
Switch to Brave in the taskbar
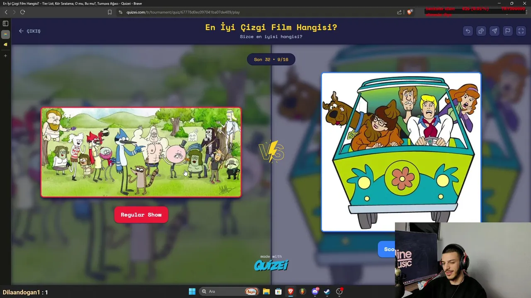click(290, 291)
